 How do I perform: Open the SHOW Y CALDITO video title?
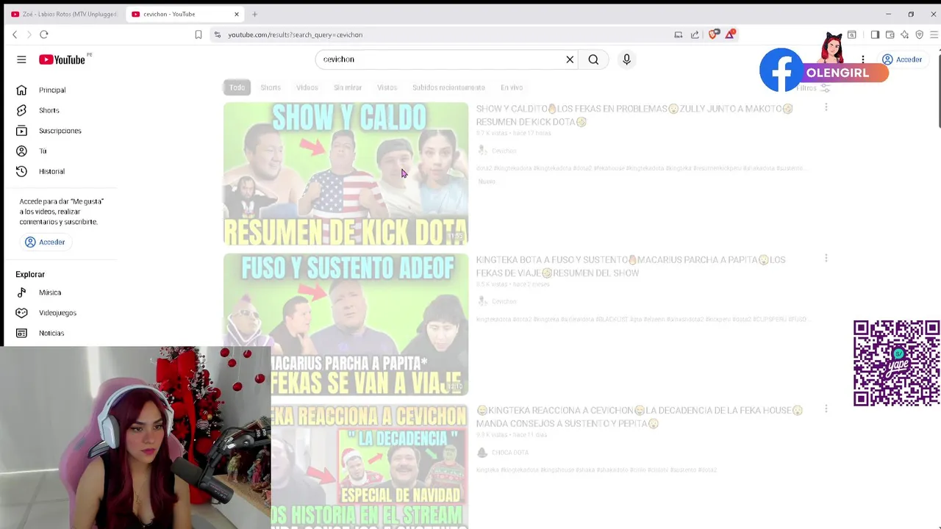pyautogui.click(x=634, y=115)
